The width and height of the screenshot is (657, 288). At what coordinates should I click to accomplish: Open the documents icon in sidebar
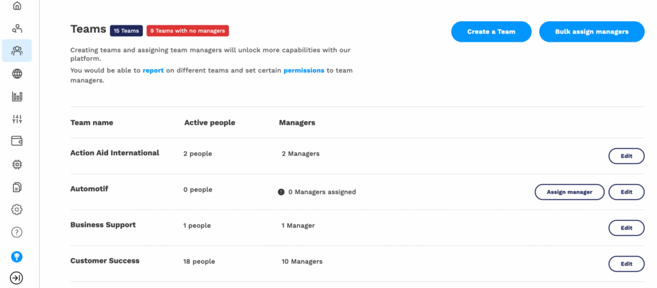[17, 187]
